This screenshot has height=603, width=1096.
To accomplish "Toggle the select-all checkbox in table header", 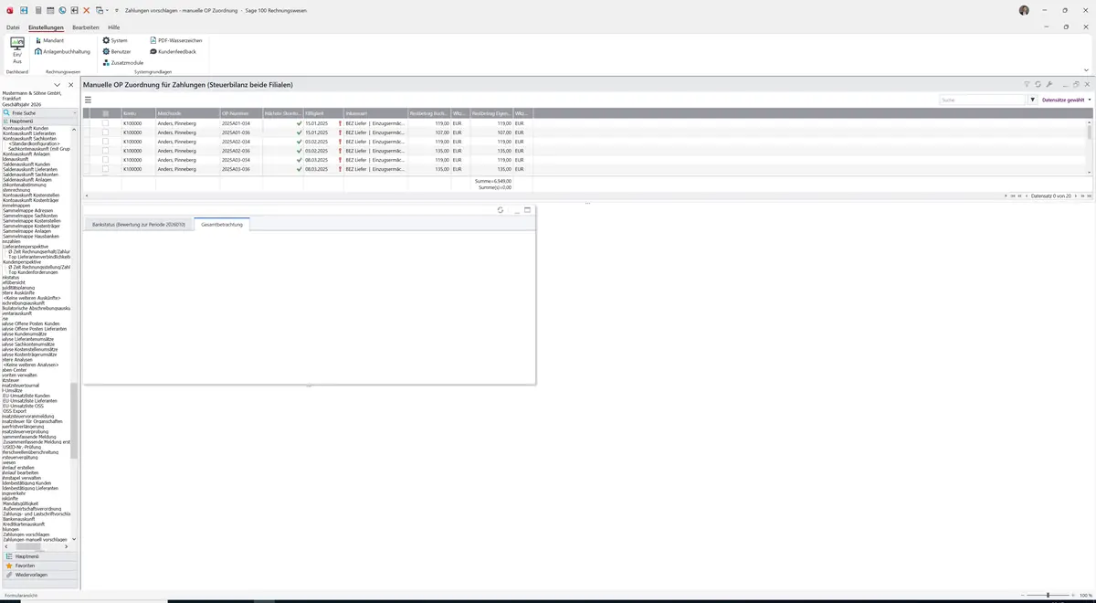I will (105, 113).
